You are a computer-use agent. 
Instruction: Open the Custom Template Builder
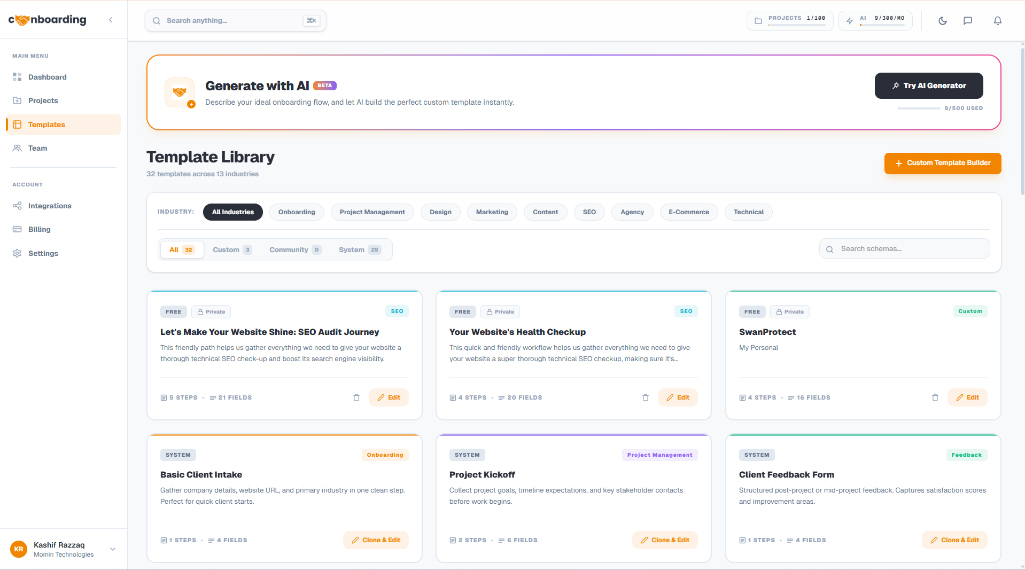click(942, 163)
